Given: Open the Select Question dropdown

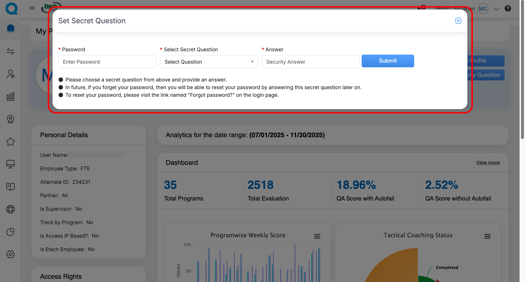Looking at the screenshot, I should [x=209, y=62].
